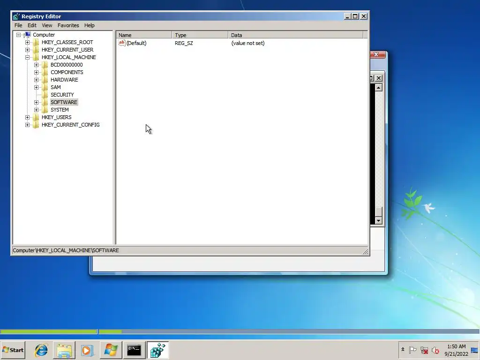The width and height of the screenshot is (480, 360).
Task: Click SOFTWARE folder icon
Action: pos(45,102)
